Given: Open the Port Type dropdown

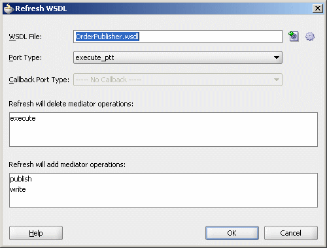Looking at the screenshot, I should click(x=178, y=57).
